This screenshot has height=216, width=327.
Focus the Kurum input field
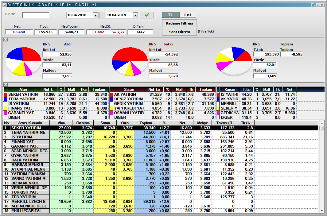pyautogui.click(x=36, y=15)
